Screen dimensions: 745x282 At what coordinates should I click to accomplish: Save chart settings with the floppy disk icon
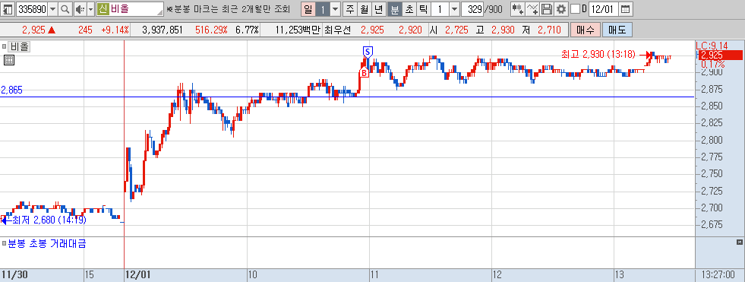547,8
